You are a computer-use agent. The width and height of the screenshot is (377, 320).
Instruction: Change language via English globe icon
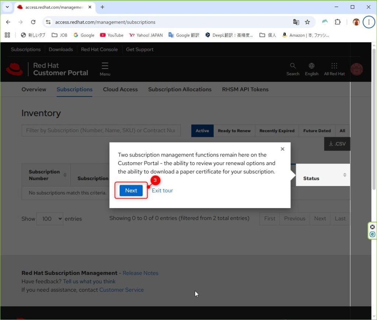(x=311, y=69)
